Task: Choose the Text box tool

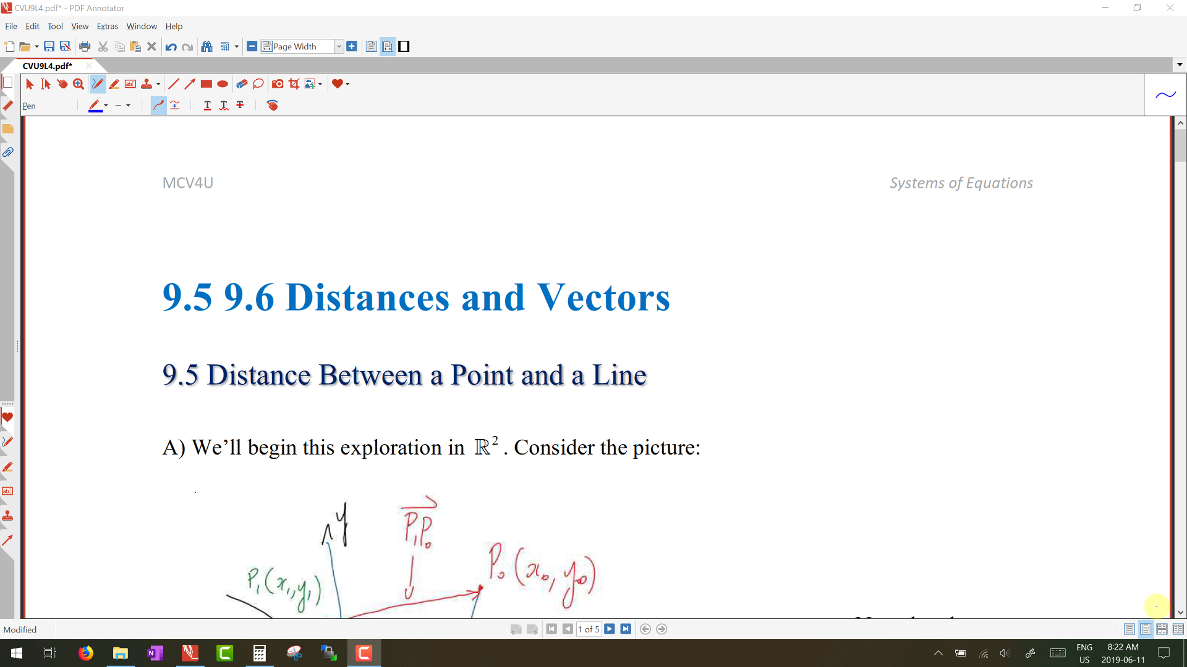Action: pos(130,84)
